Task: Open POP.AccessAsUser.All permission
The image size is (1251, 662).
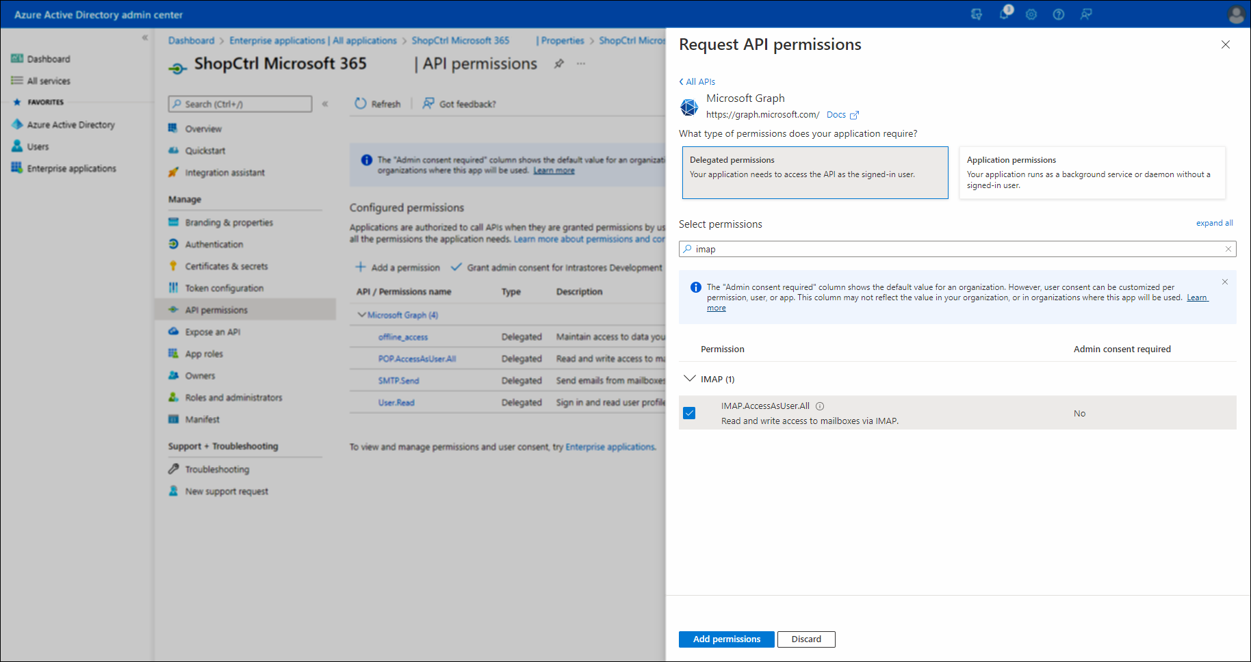Action: 417,359
